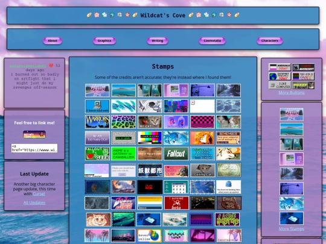Click the Fiji bottles stamp in right sidebar
This screenshot has height=244, width=326.
292,144
